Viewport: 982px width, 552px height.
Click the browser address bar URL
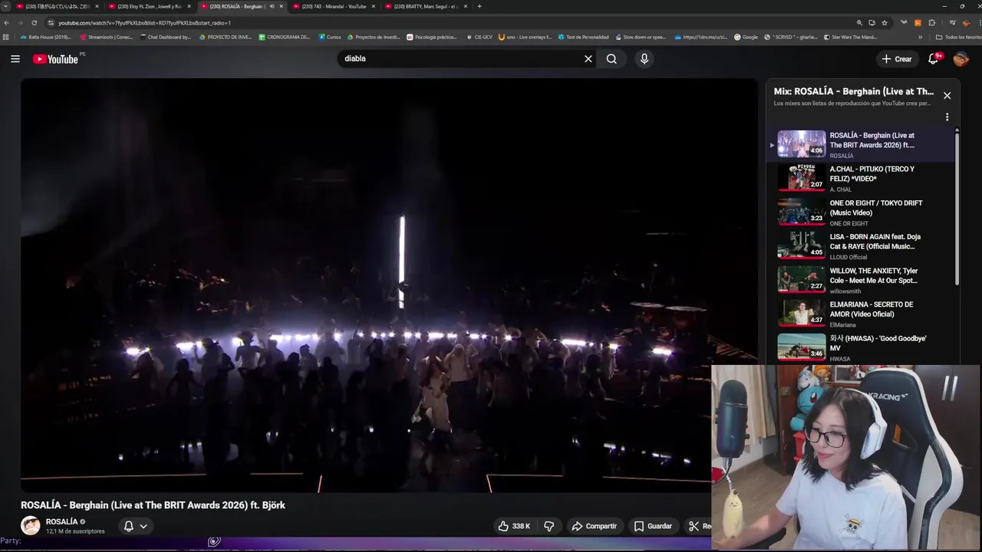click(x=144, y=23)
